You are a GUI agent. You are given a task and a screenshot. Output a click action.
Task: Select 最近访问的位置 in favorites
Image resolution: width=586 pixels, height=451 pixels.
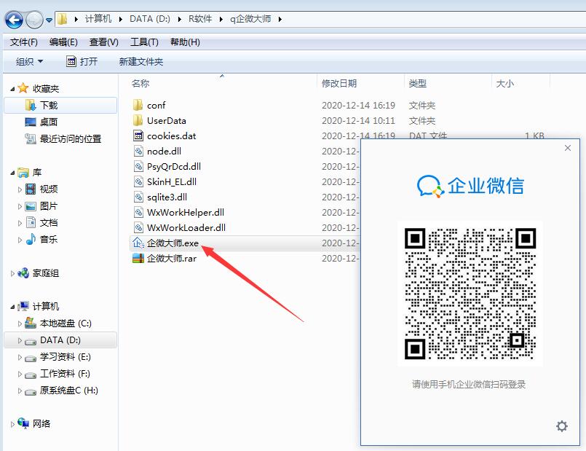coord(71,138)
